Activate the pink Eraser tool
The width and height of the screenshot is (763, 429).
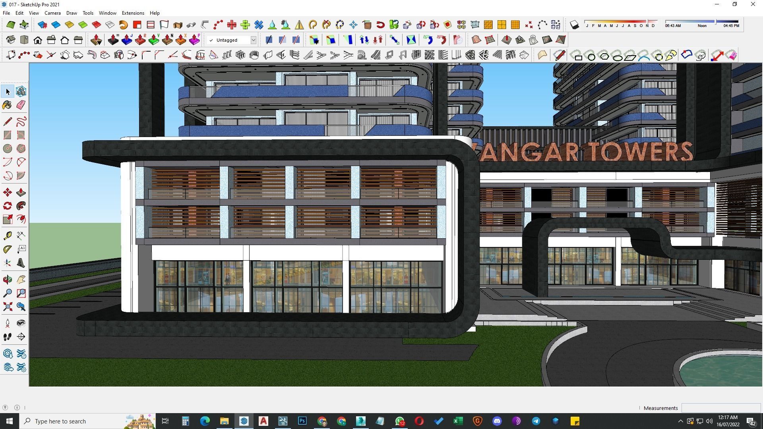(21, 105)
